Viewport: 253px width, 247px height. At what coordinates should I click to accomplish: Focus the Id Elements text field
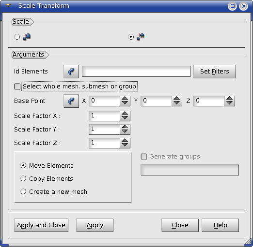coord(136,71)
